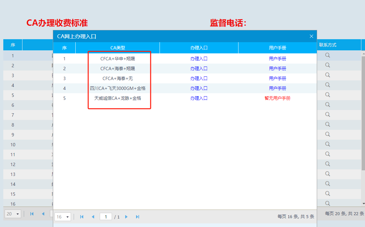Viewport: 365px width, 227px height.
Task: Close the CA网上办理入口 dialog
Action: 311,36
